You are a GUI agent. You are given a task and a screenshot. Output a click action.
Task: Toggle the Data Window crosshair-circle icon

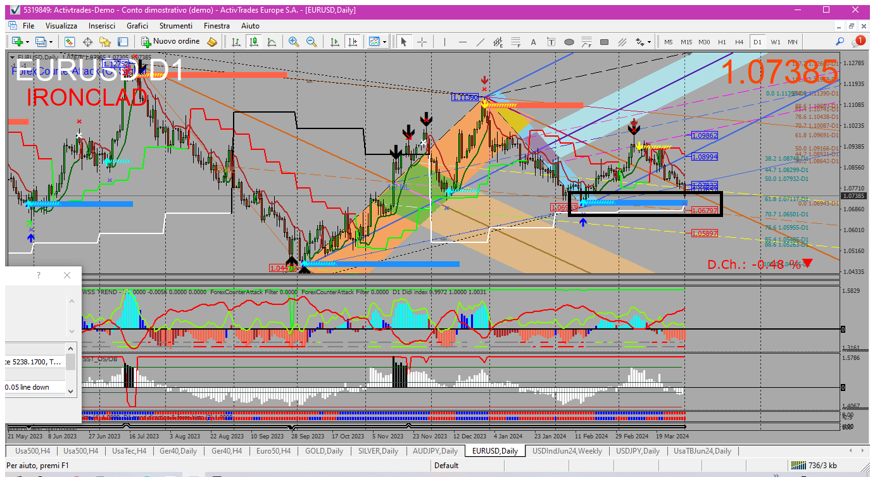87,42
